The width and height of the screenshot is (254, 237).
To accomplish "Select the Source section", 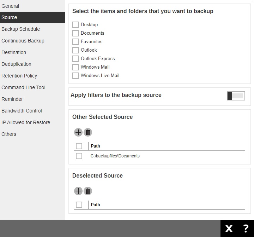I will tap(32, 17).
